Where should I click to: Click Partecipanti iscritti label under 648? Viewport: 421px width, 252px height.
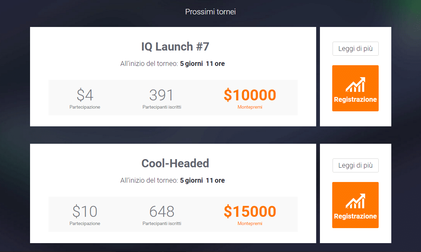click(162, 224)
